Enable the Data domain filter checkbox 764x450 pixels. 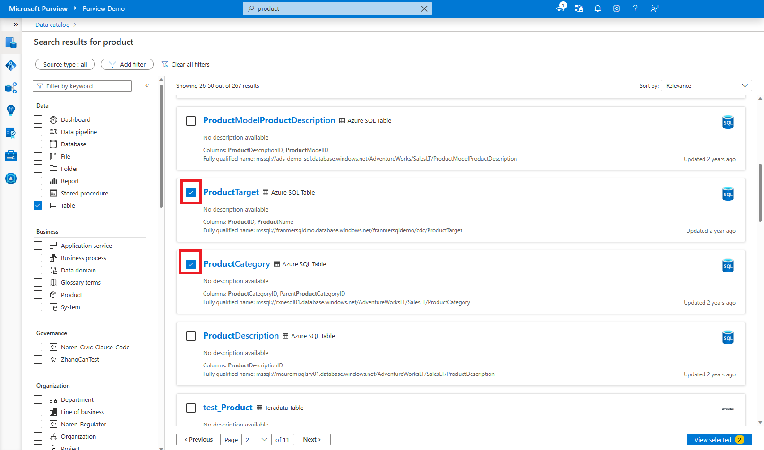click(38, 270)
